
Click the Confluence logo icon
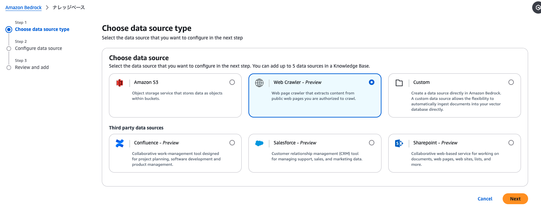[x=119, y=143]
